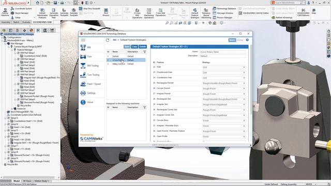
Task: Click the Home icon in title toolbar
Action: (x=37, y=3)
